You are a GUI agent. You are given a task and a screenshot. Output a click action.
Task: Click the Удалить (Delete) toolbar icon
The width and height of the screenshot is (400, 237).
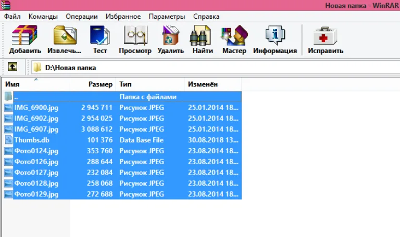(171, 35)
